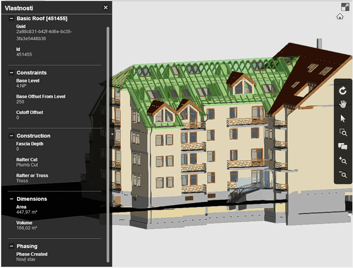Collapse the Phasing section
Viewport: 353px width, 268px height.
point(11,247)
